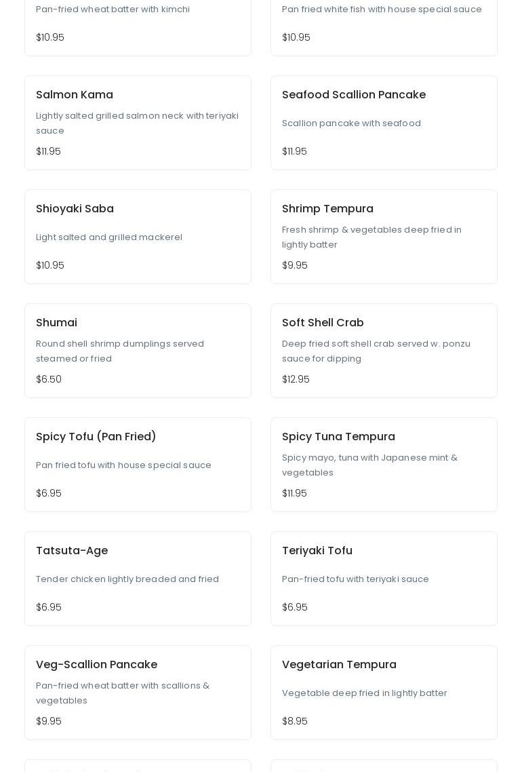This screenshot has height=772, width=522.
Task: Click the Salmon Kama teriyaki description
Action: pos(137,123)
